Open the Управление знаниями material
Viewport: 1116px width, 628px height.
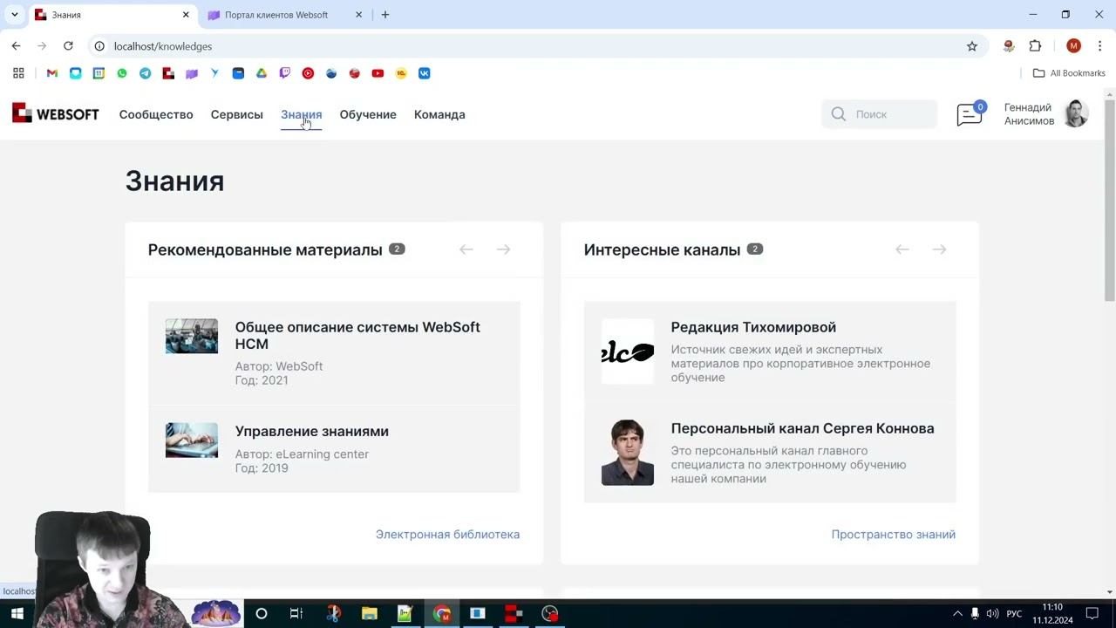312,432
